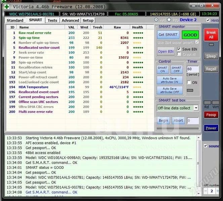The width and height of the screenshot is (223, 201).
Task: Click the Sleep button
Action: coord(211,56)
